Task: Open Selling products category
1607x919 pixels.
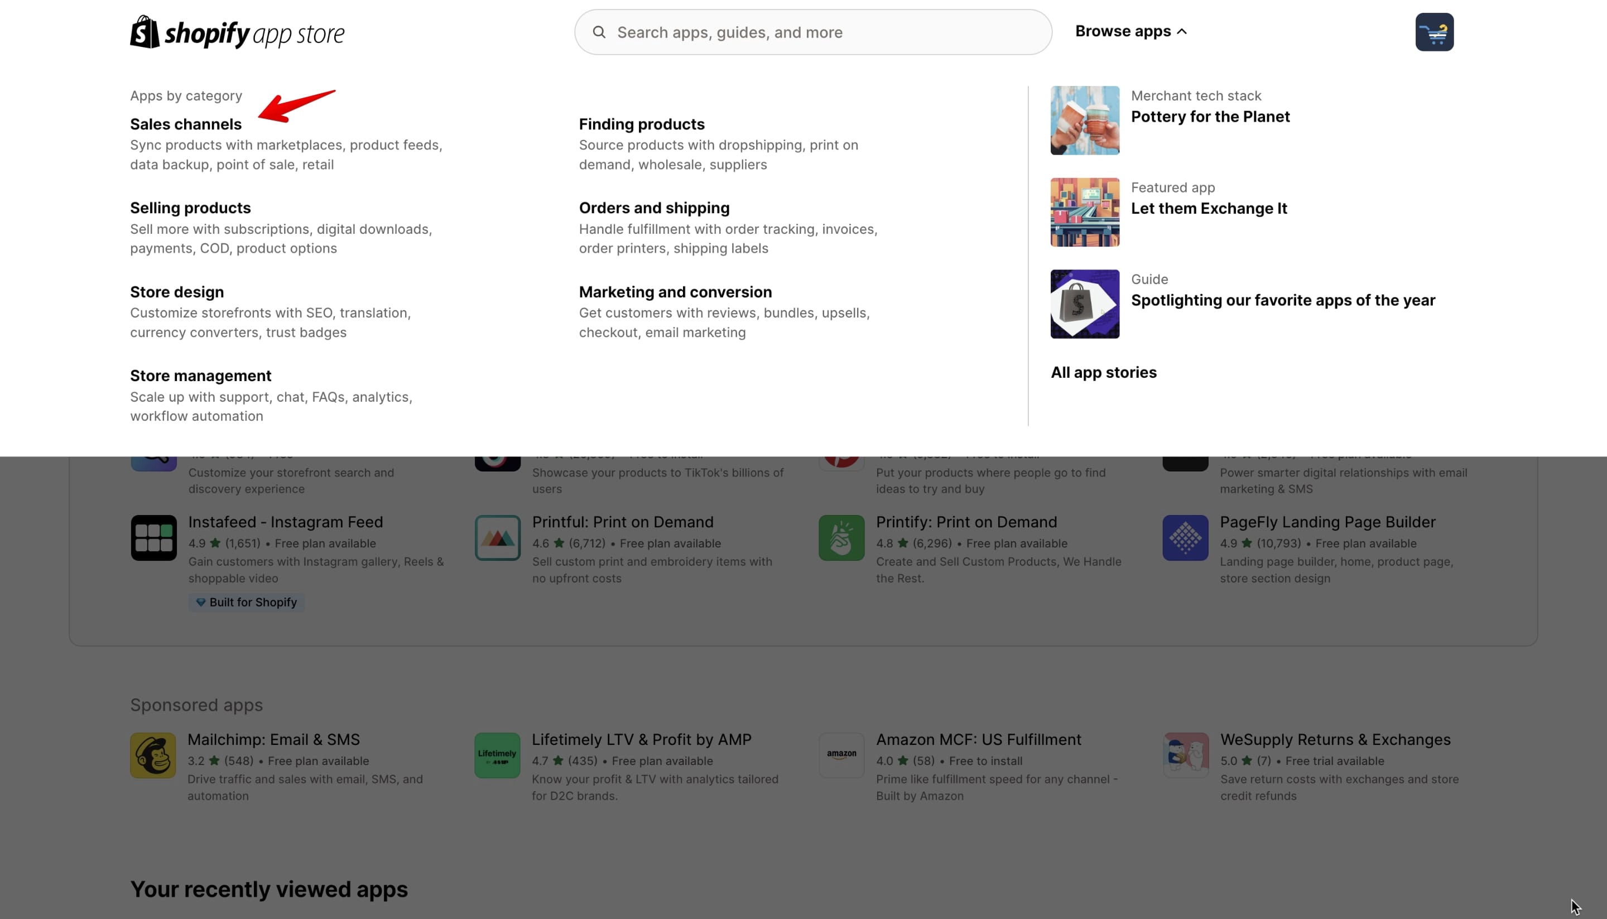Action: [x=190, y=208]
